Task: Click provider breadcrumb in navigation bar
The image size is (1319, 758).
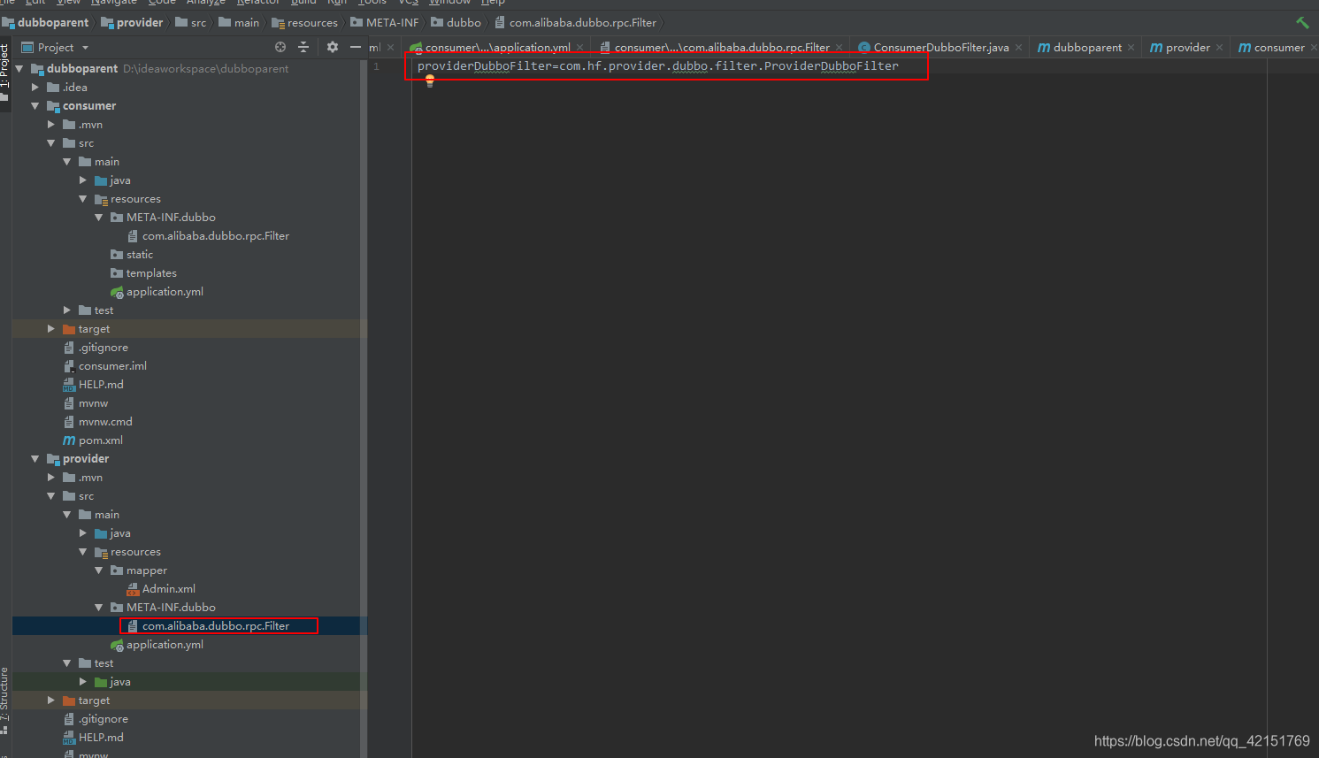Action: coord(132,22)
